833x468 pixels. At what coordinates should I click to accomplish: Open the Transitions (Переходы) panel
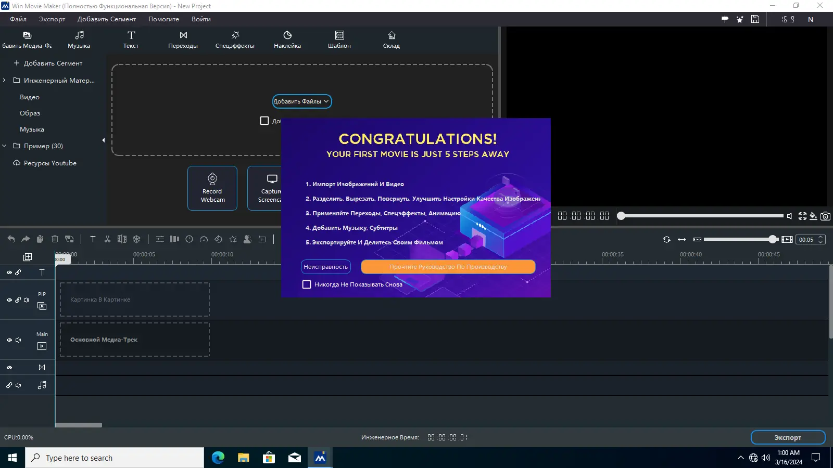point(183,40)
